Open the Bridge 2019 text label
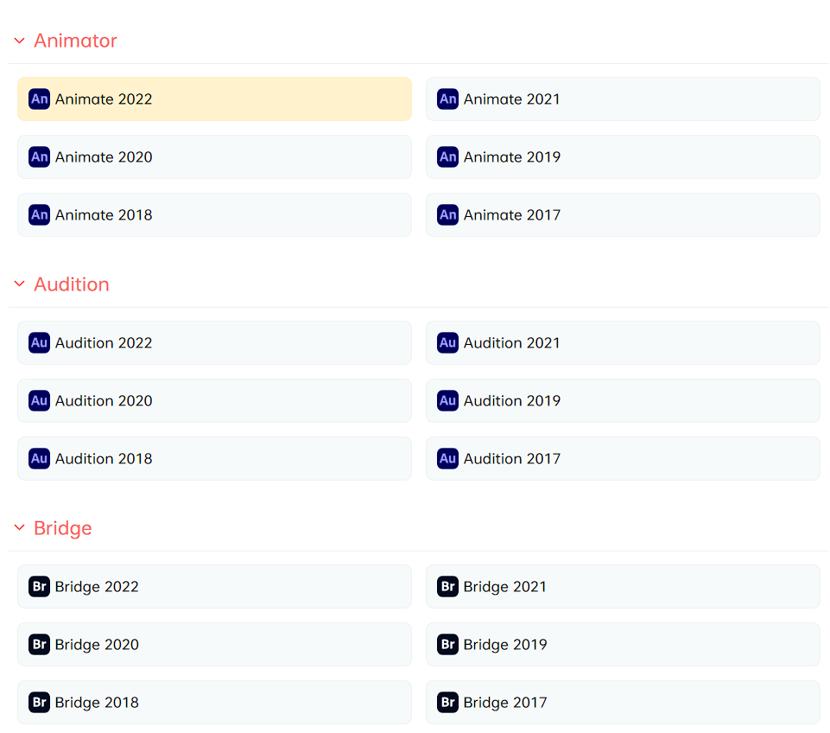830x733 pixels. click(505, 645)
